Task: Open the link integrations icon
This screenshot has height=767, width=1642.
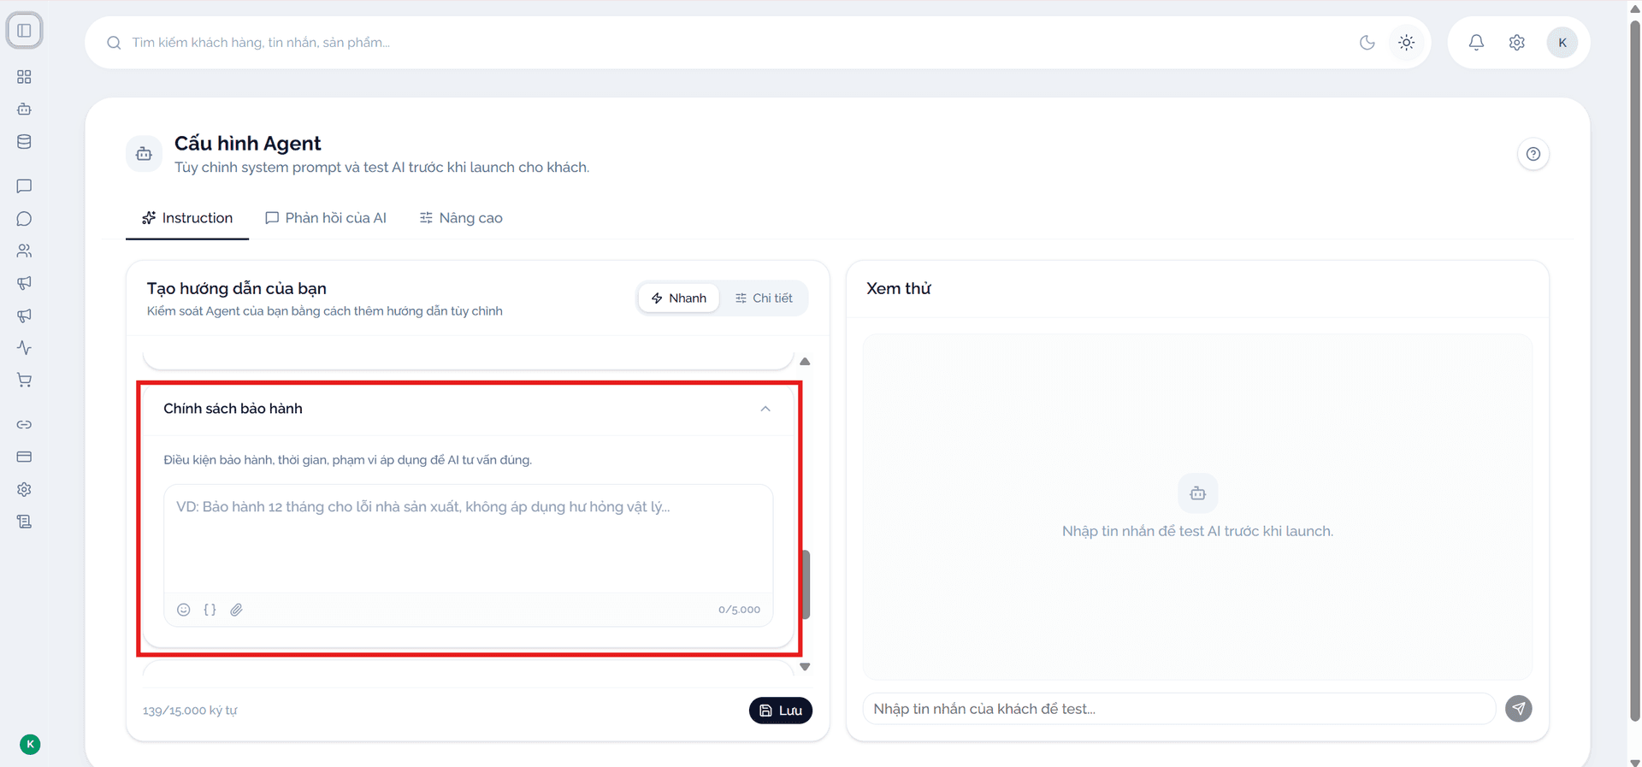Action: pyautogui.click(x=24, y=425)
